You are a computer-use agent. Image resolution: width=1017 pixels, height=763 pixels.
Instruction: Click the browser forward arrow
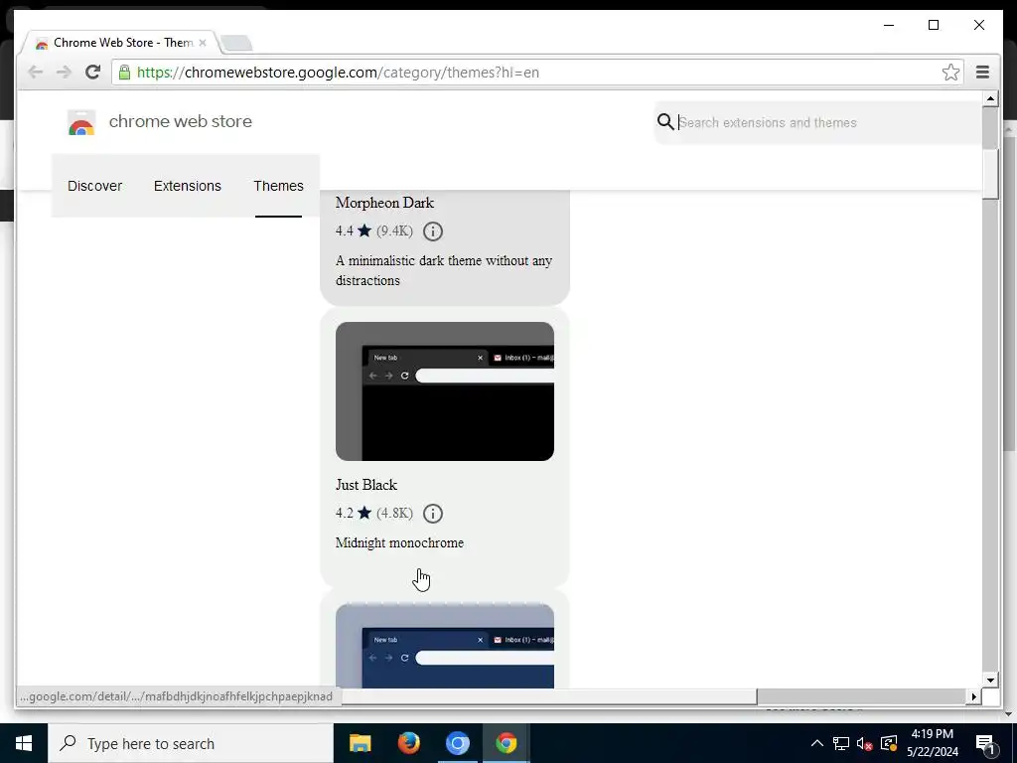(x=64, y=72)
